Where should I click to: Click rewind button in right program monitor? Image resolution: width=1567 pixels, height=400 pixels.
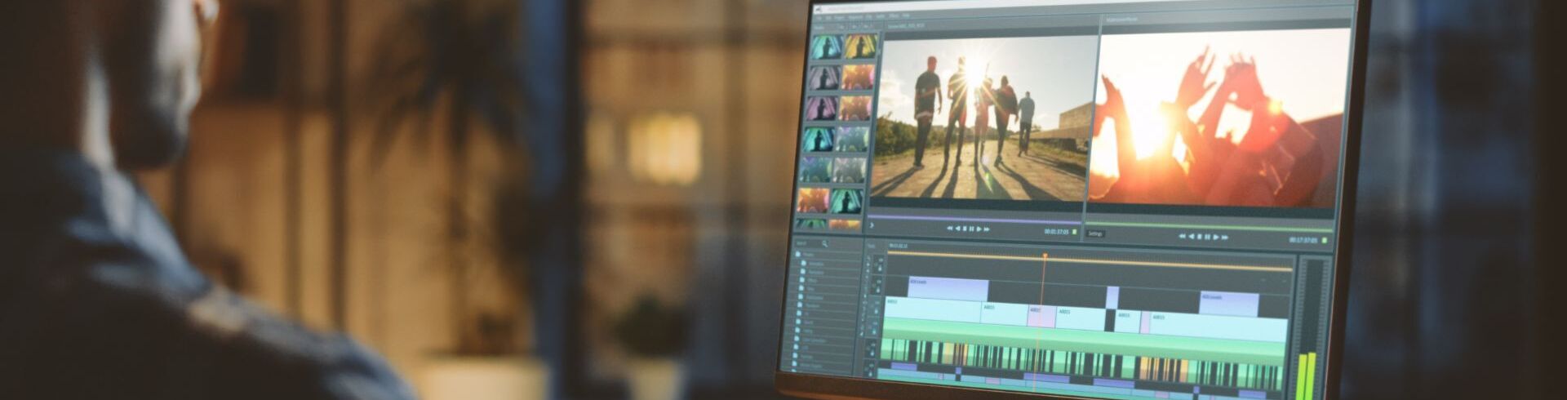point(1182,236)
